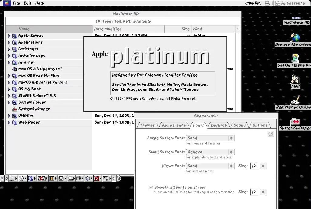Screen dimensions: 311x209
Task: Select the Browse the Internet desktop icon
Action: pyautogui.click(x=295, y=37)
